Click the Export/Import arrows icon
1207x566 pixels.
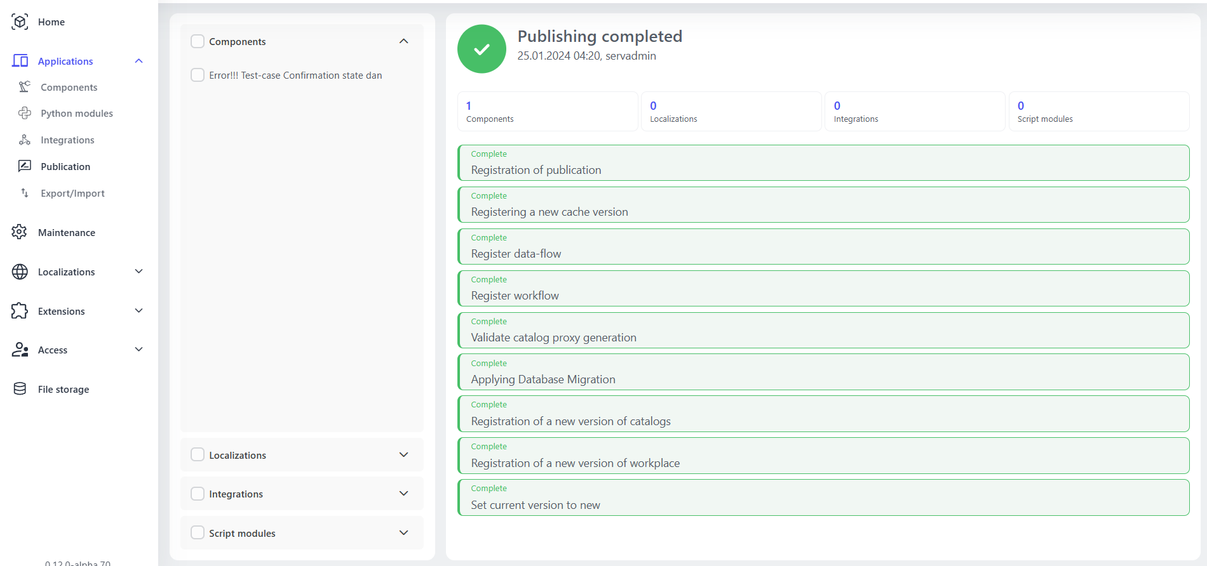[25, 193]
